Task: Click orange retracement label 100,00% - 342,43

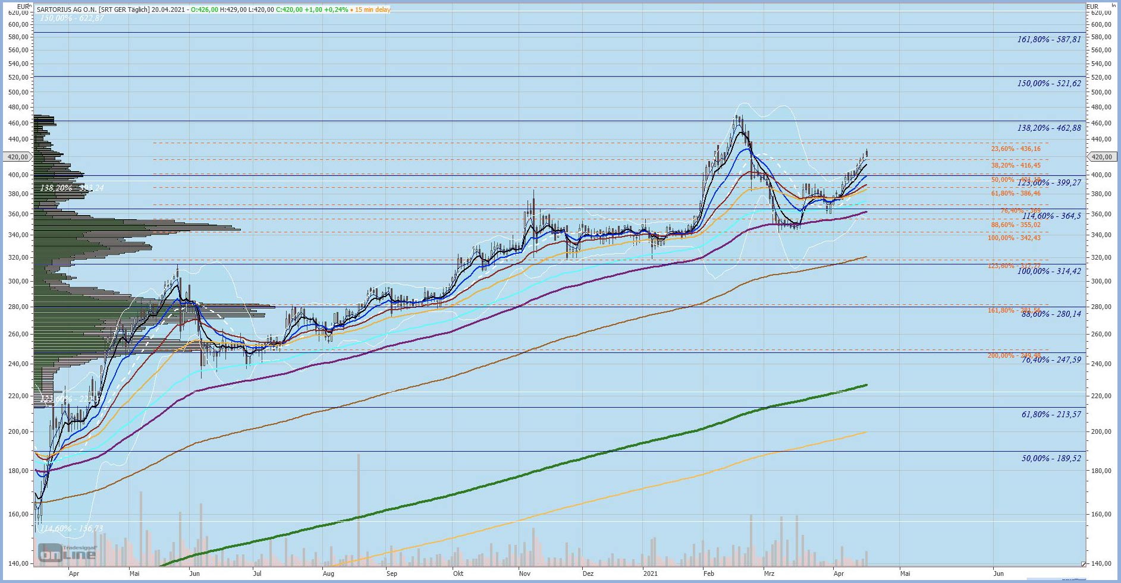Action: (x=1014, y=238)
